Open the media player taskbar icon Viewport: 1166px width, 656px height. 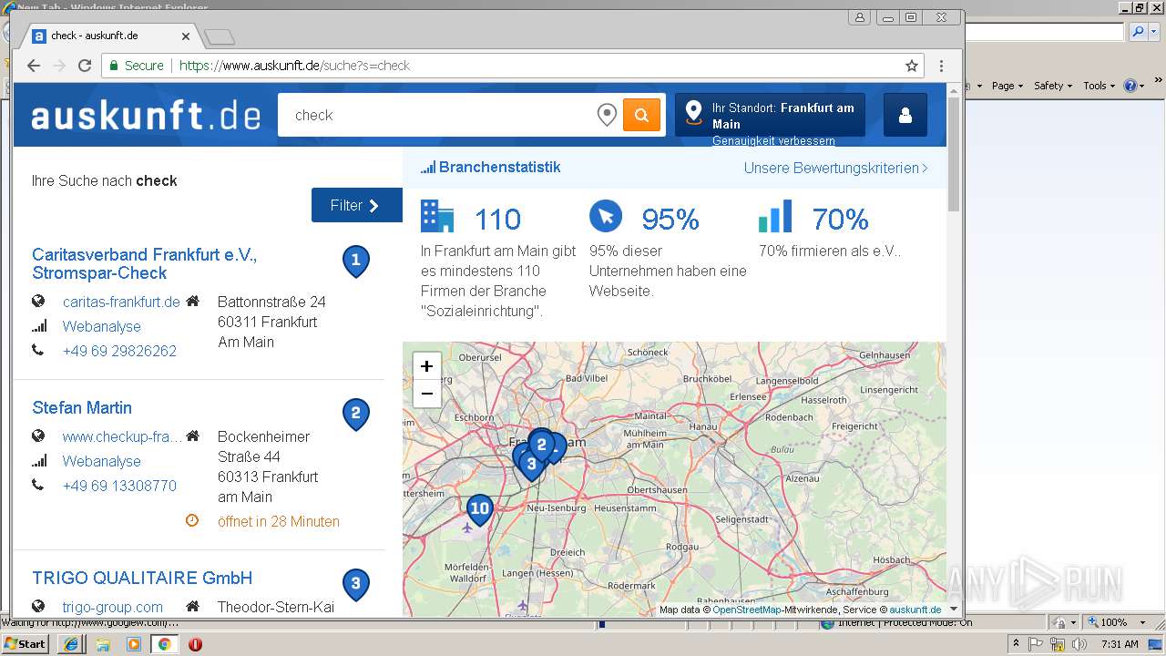[134, 644]
